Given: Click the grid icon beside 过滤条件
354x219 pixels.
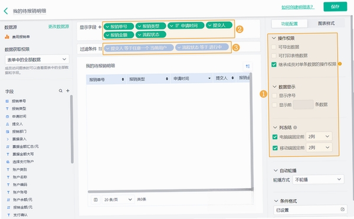Looking at the screenshot, I should click(100, 49).
